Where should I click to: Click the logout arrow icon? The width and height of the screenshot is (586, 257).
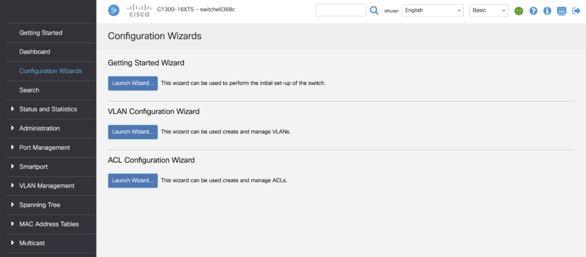pyautogui.click(x=576, y=11)
